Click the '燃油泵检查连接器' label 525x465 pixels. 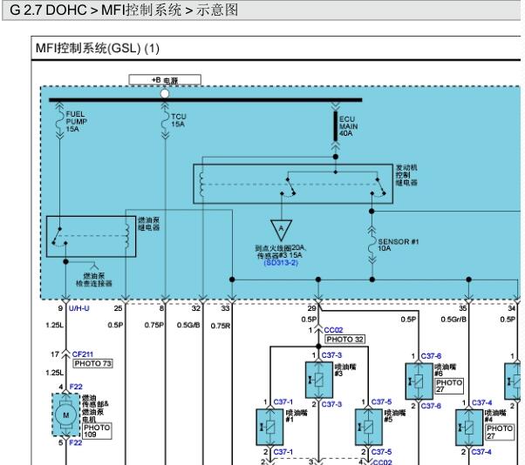pos(94,280)
